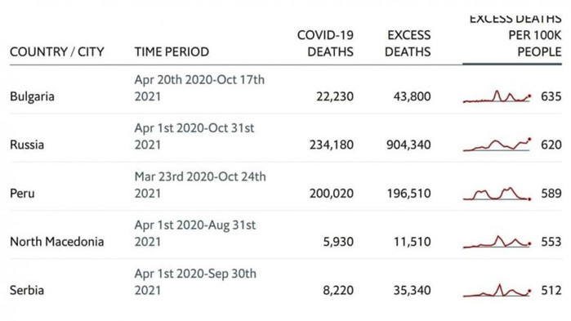Screen dimensions: 571x321
Task: Open Serbia's excess deaths sparkline chart
Action: tap(497, 291)
